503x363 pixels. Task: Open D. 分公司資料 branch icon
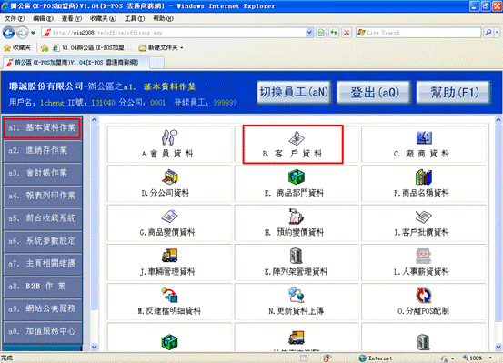point(169,176)
